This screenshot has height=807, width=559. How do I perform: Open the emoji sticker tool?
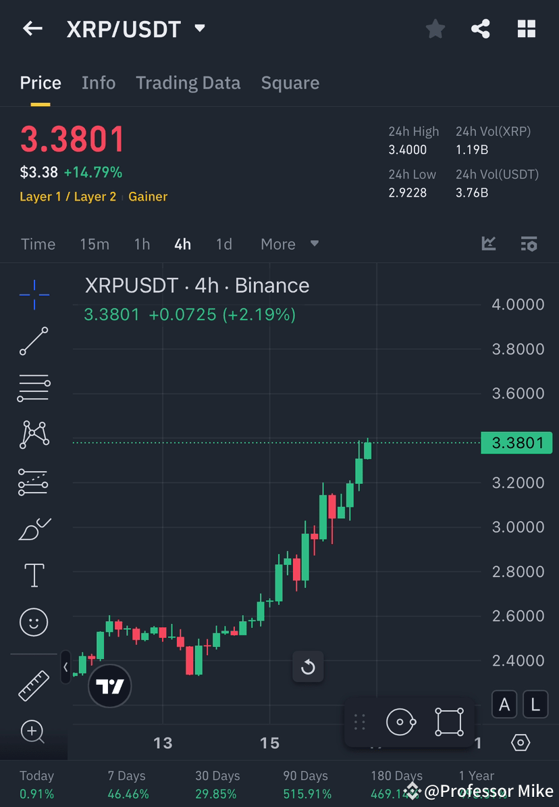pyautogui.click(x=34, y=622)
